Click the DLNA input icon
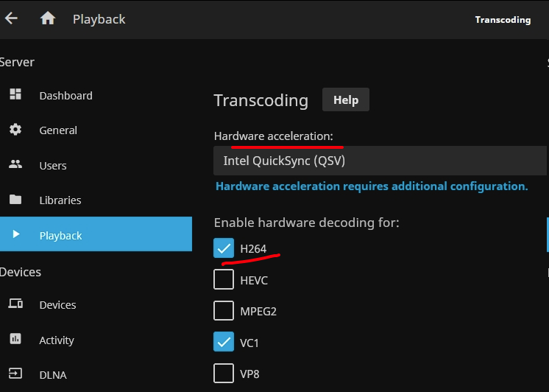The width and height of the screenshot is (549, 392). [15, 374]
